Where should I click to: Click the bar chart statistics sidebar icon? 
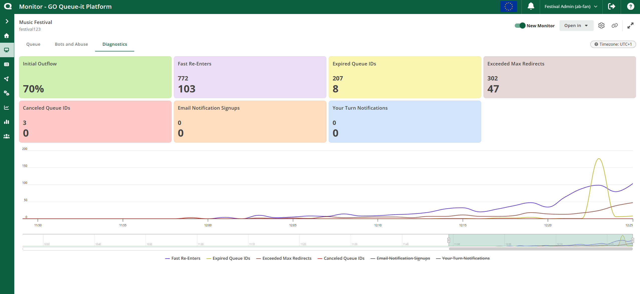click(x=7, y=122)
